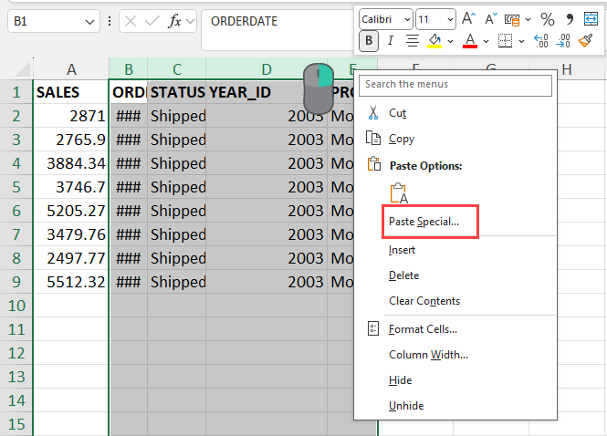Screen dimensions: 607x436
Task: Click the Insert Function fx icon
Action: 174,20
